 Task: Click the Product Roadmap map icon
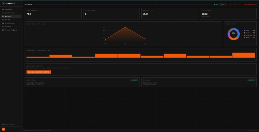click(3, 30)
